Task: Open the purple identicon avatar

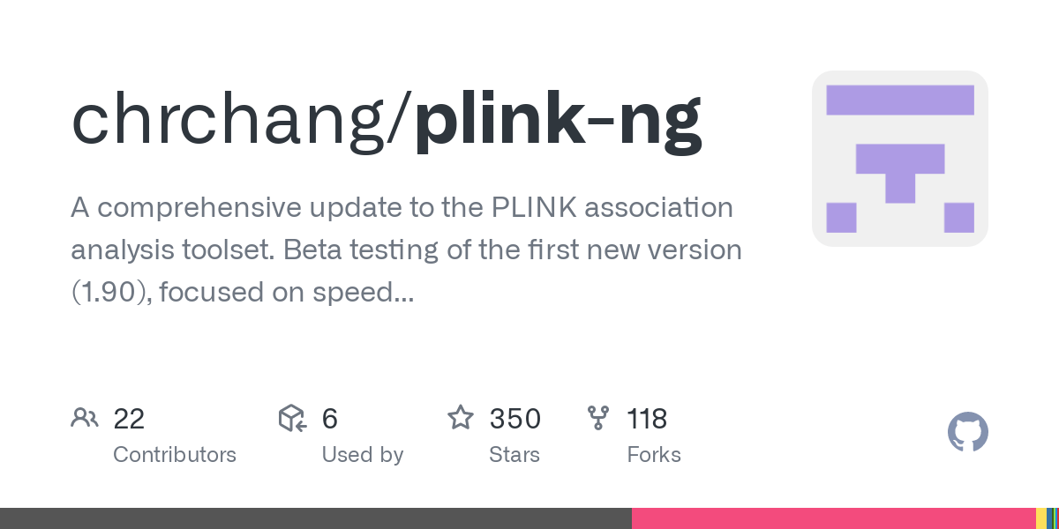Action: coord(899,159)
